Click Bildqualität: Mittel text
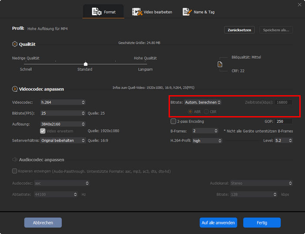The image size is (305, 234). tap(246, 57)
